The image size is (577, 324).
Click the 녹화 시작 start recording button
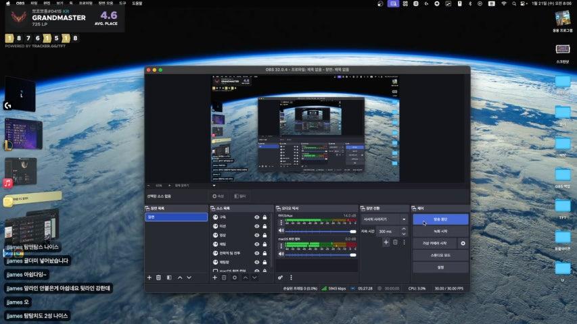[440, 232]
